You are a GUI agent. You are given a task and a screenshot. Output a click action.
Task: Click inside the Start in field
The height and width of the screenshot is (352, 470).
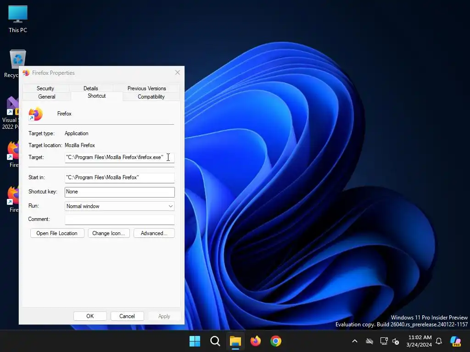[x=120, y=177]
